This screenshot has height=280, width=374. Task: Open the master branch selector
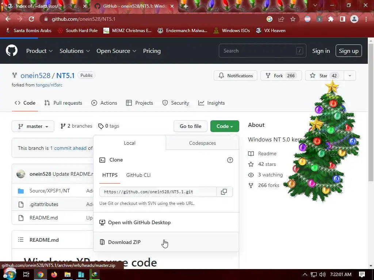click(33, 126)
